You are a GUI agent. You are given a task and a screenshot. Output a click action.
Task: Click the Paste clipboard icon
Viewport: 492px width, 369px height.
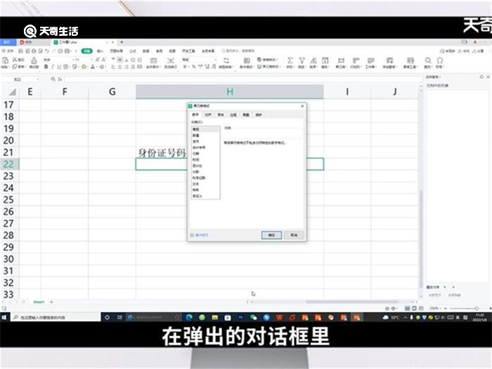pos(6,60)
